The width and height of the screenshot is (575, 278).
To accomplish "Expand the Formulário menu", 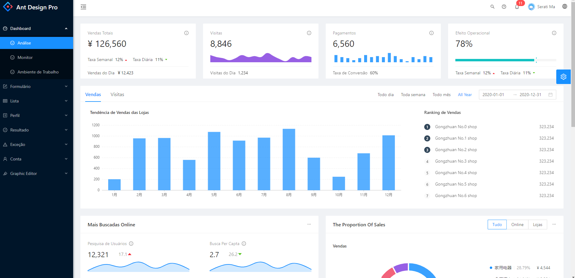I will click(37, 86).
